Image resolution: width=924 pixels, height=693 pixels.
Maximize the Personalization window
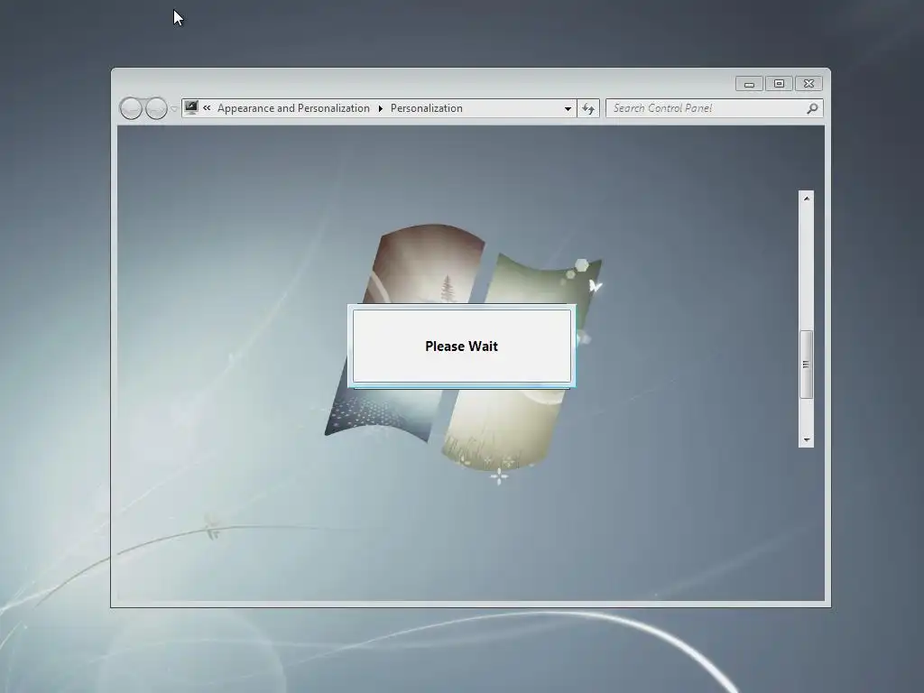pos(779,84)
